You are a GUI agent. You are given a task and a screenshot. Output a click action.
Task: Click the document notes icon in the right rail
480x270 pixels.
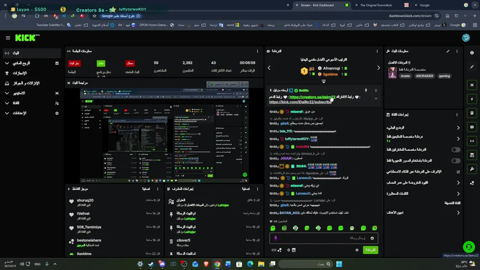(x=472, y=113)
